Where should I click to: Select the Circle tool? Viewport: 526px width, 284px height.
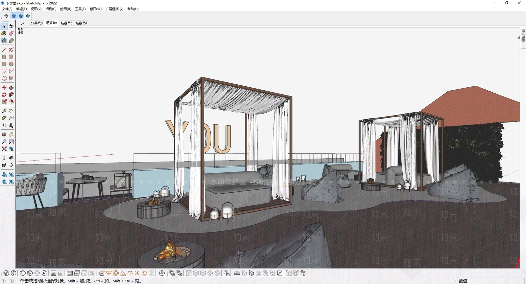4,64
